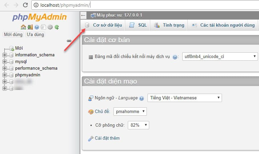Image resolution: width=259 pixels, height=154 pixels.
Task: Click the chain link icon in sidebar
Action: 69,41
